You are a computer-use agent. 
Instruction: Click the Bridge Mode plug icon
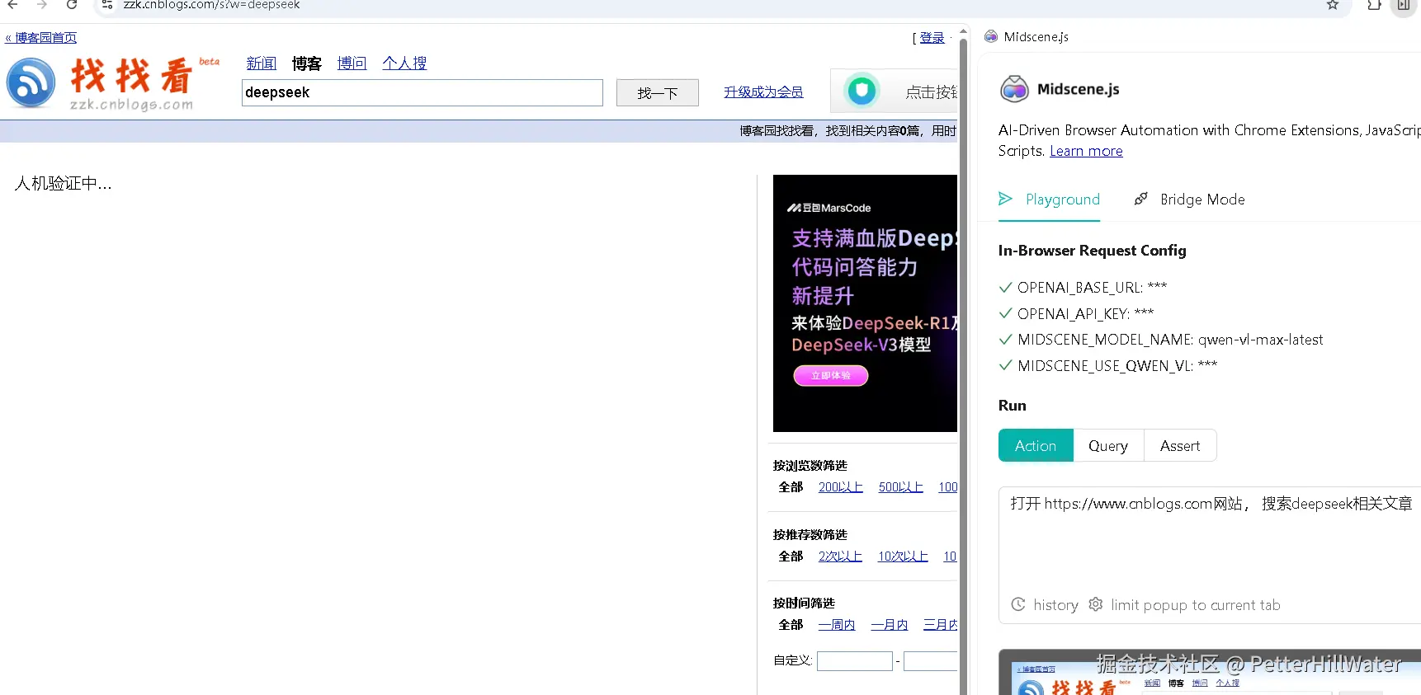1141,199
